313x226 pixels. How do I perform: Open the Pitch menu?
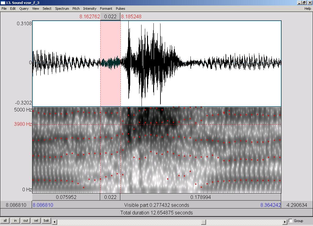[x=76, y=9]
